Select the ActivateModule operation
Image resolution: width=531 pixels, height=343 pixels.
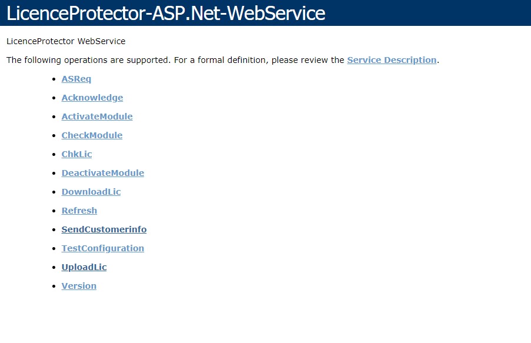point(97,116)
